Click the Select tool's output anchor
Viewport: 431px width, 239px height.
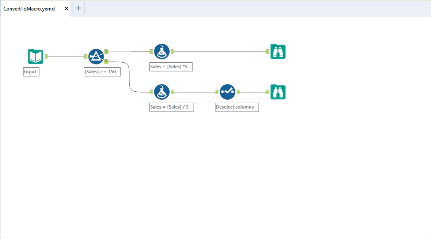[x=238, y=92]
